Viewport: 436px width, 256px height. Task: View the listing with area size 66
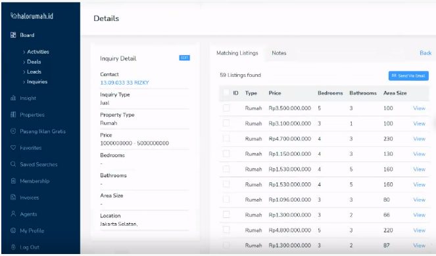point(420,215)
